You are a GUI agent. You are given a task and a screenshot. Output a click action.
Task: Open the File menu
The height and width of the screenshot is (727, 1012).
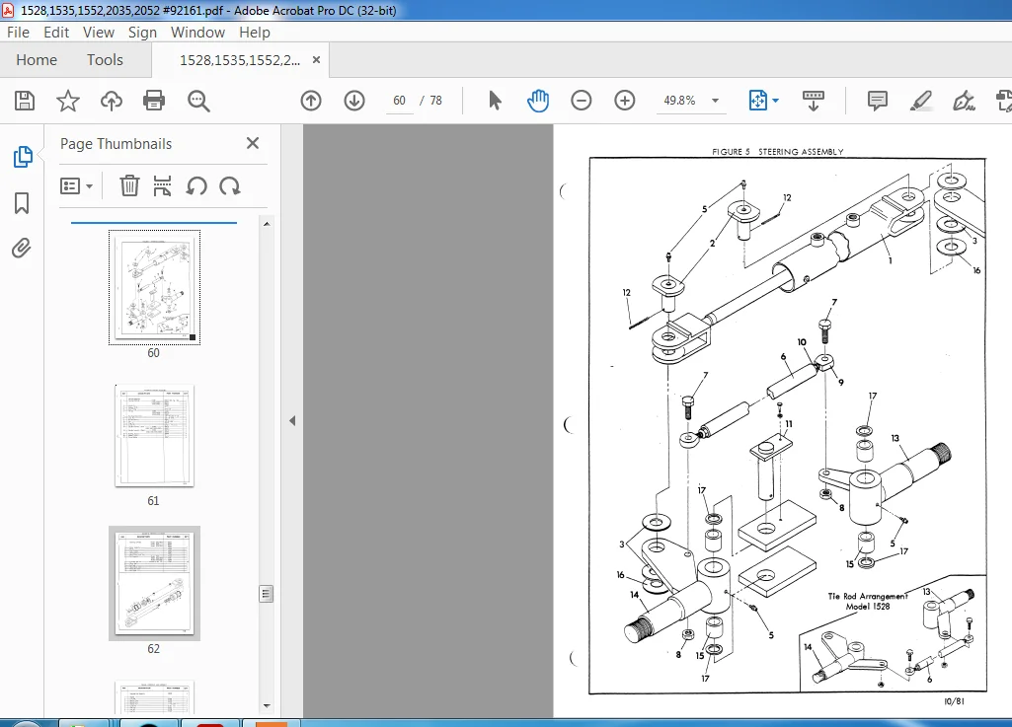(x=18, y=33)
